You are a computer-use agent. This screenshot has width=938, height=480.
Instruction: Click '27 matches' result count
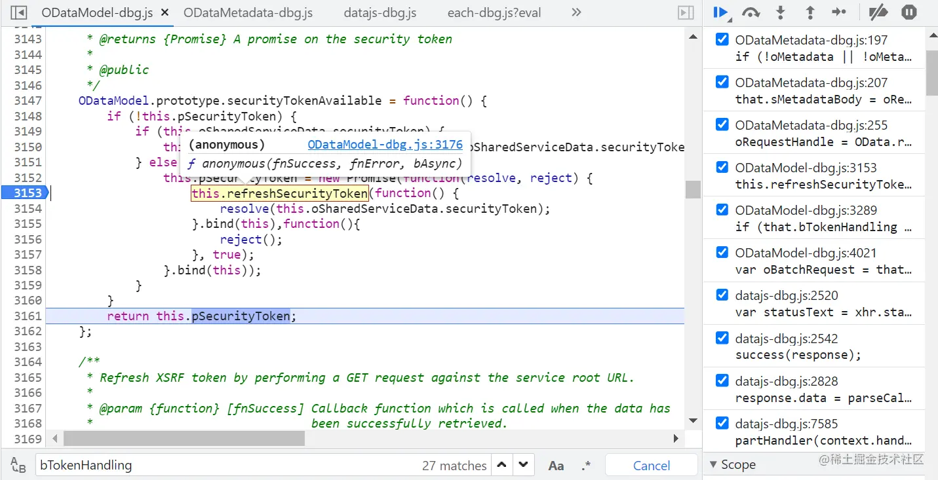454,466
